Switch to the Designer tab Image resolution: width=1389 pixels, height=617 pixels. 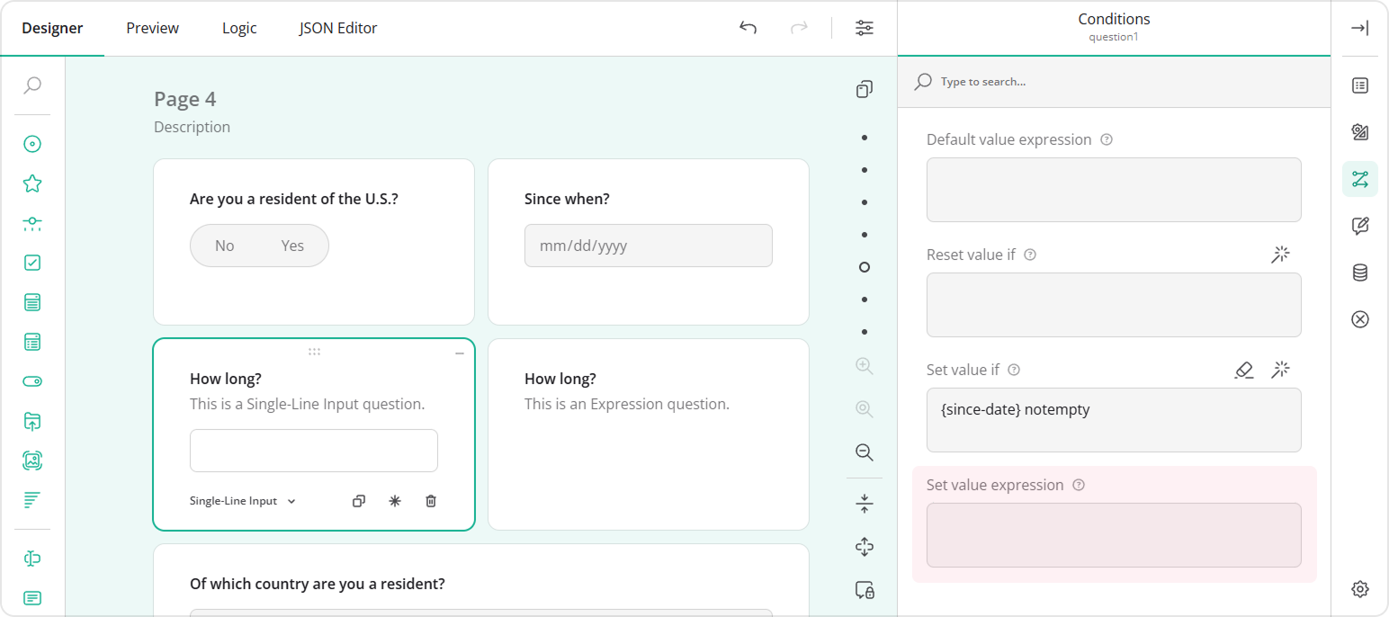52,28
